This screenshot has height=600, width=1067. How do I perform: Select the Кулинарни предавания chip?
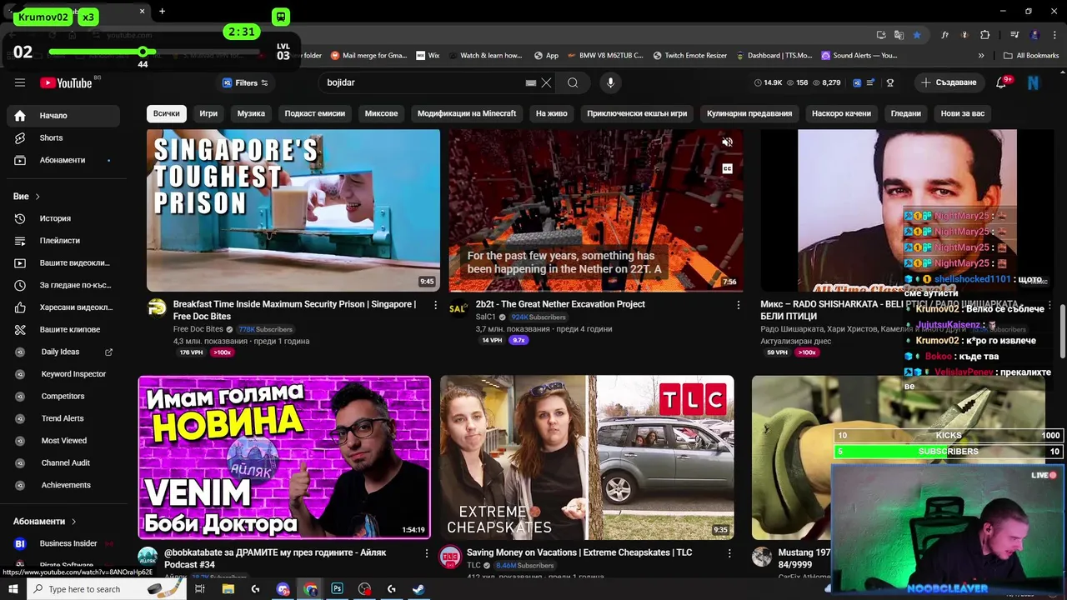tap(749, 113)
